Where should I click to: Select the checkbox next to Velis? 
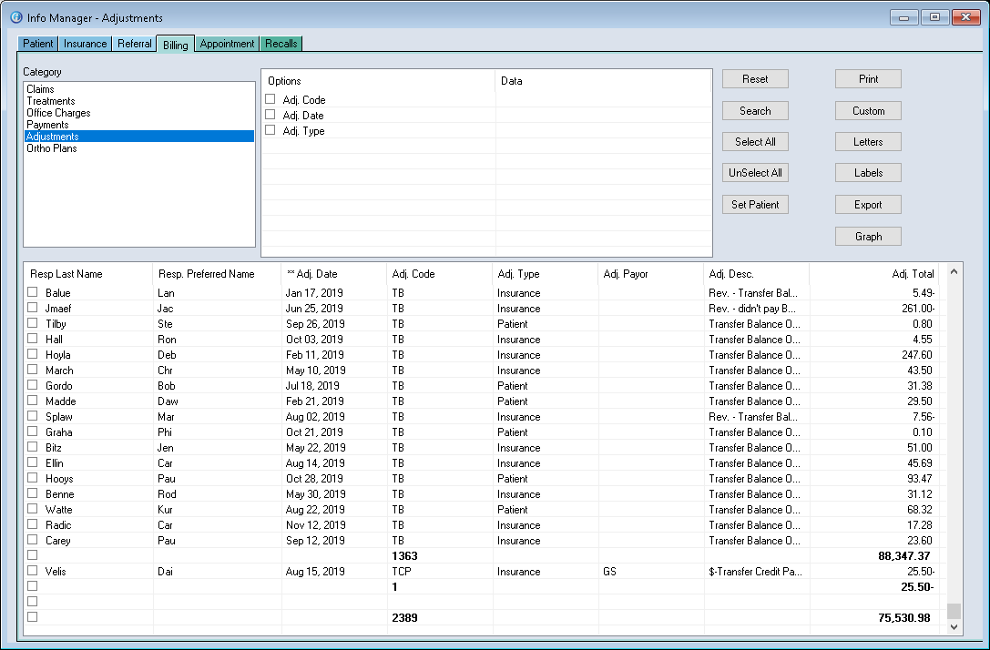(x=33, y=571)
